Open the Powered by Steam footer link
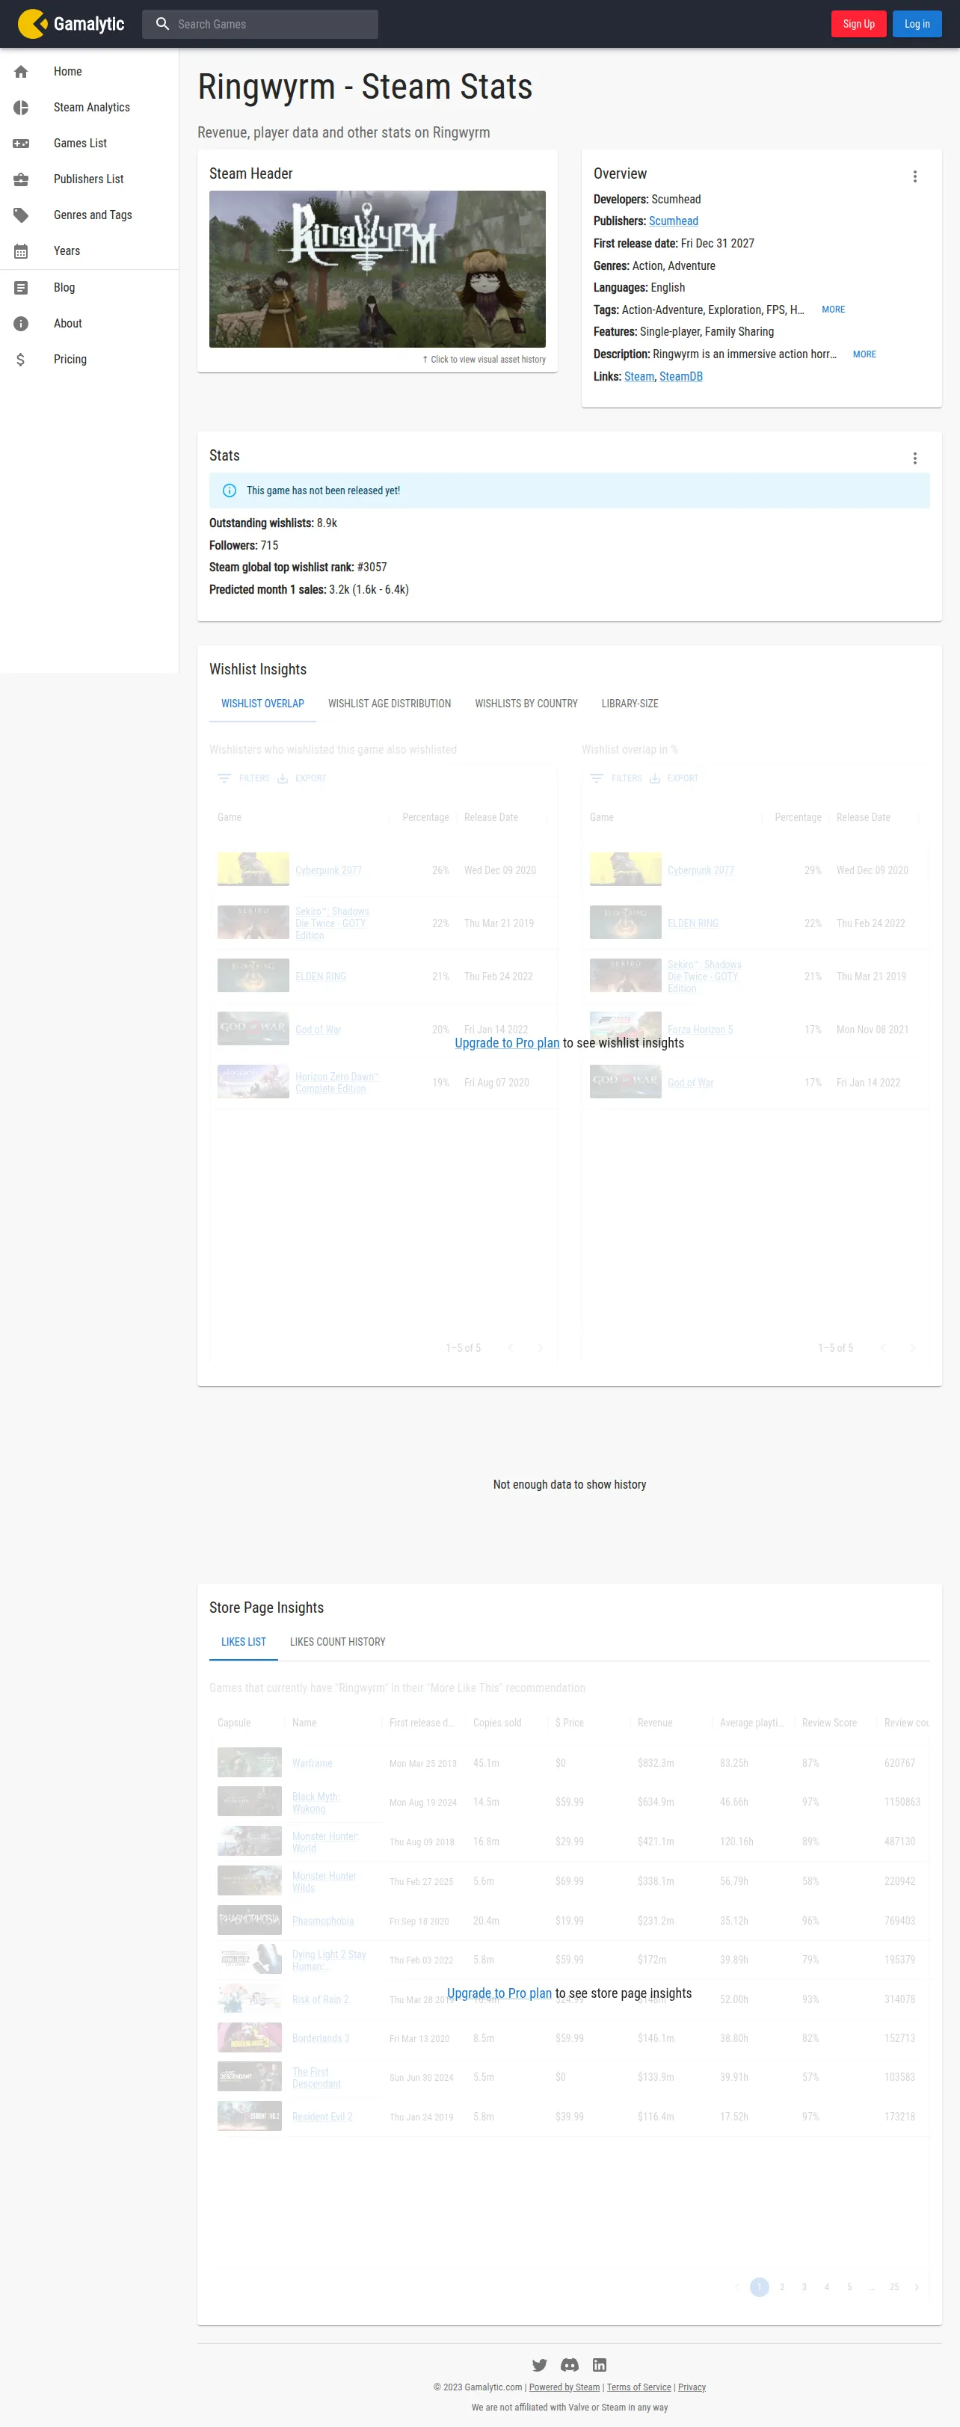960x2427 pixels. pos(564,2387)
